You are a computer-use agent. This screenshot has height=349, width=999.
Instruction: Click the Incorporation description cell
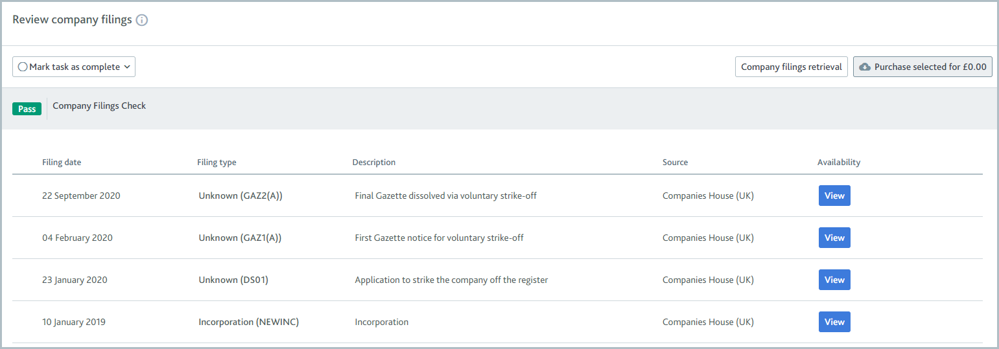pyautogui.click(x=381, y=322)
